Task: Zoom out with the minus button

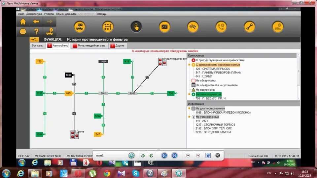Action: (x=188, y=155)
